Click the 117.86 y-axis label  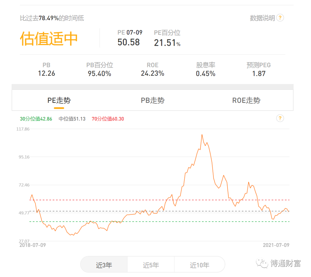[x=23, y=129]
